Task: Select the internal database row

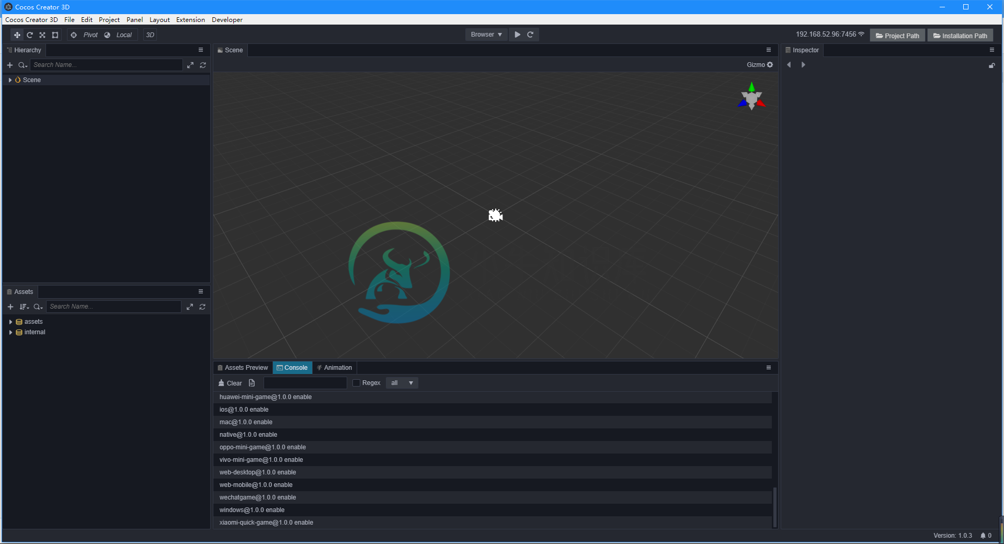Action: [x=106, y=333]
